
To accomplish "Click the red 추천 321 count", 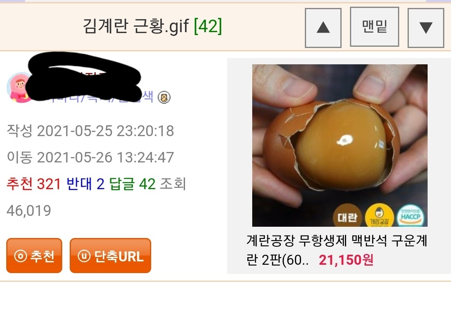I will click(x=34, y=184).
